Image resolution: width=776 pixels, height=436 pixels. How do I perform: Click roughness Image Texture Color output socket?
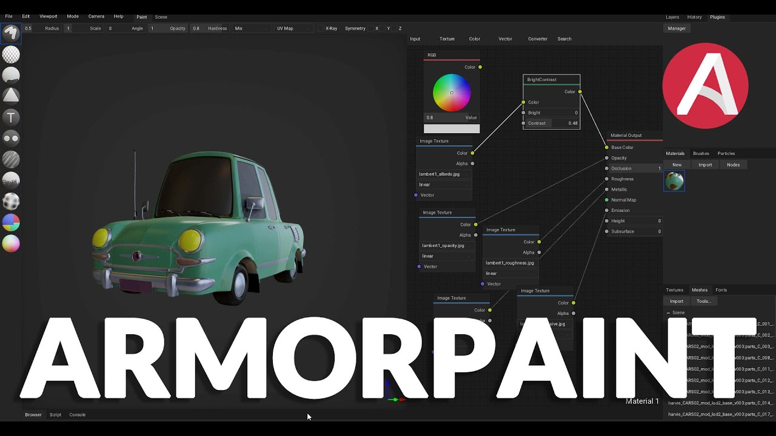pyautogui.click(x=539, y=242)
